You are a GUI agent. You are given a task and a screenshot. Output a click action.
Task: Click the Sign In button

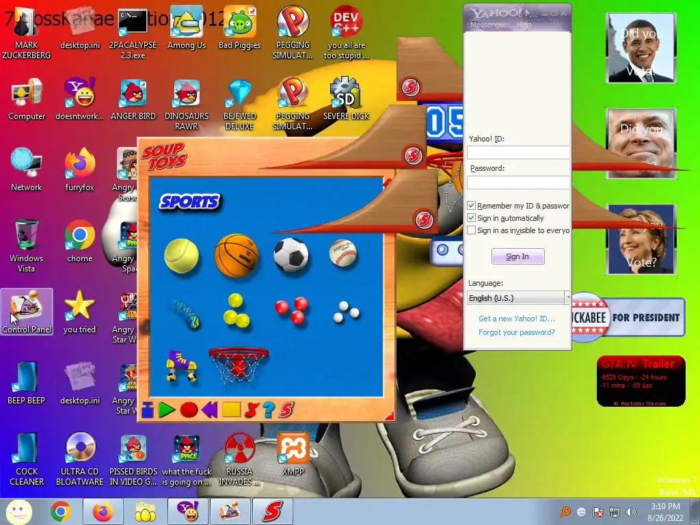(x=518, y=256)
